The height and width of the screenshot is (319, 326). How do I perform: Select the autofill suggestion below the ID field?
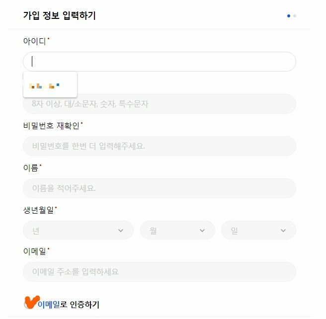point(50,84)
